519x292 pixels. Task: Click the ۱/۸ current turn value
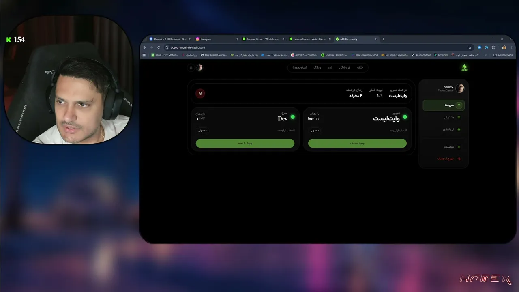coord(380,96)
